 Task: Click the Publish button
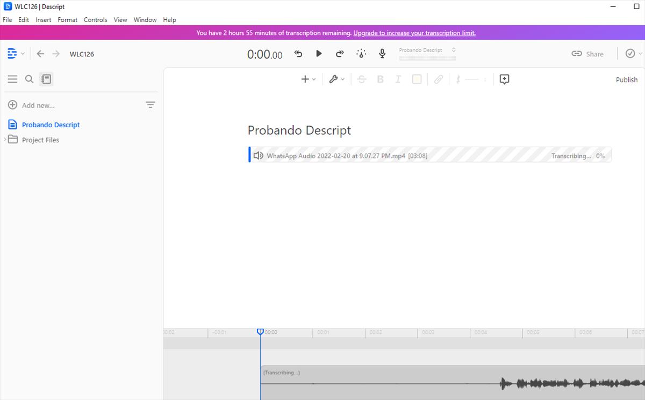626,79
